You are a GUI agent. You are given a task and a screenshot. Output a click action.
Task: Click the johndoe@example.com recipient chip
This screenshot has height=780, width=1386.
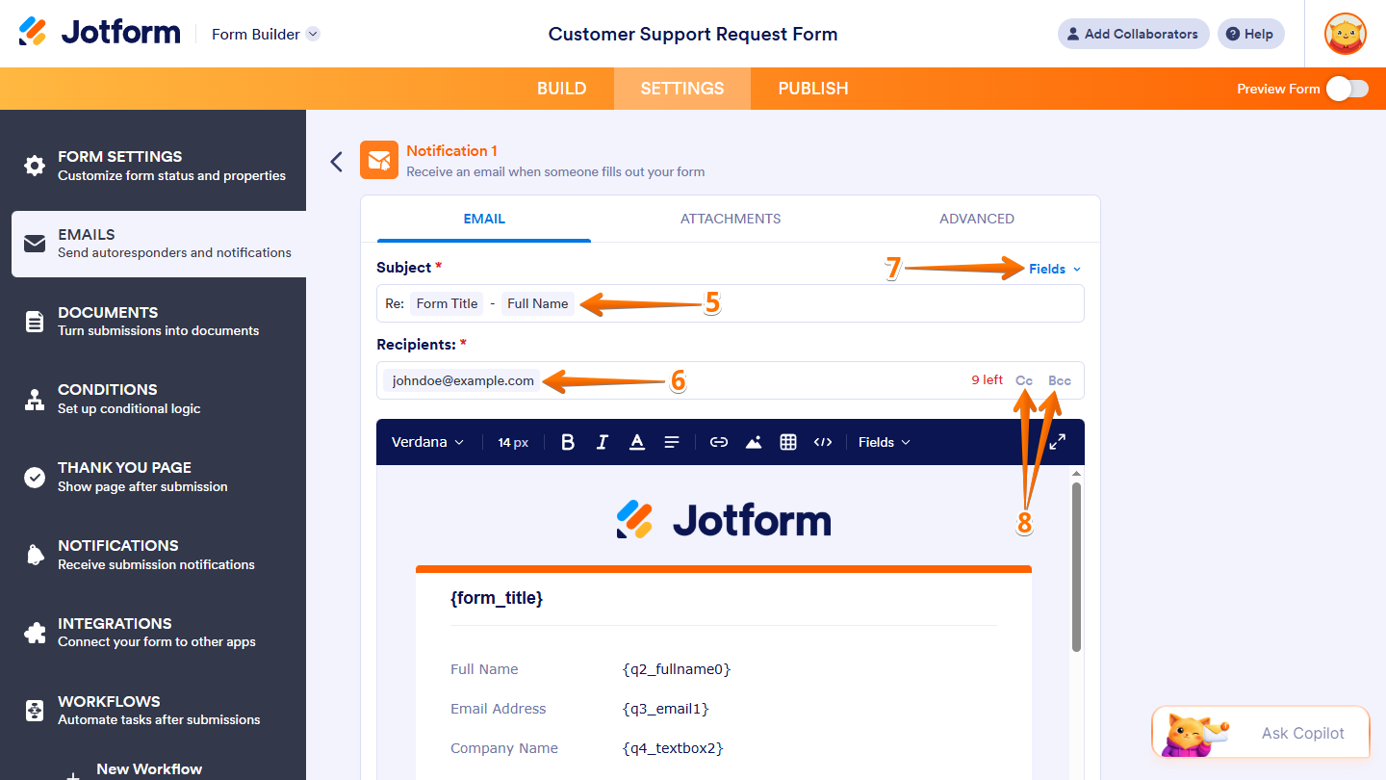(x=462, y=380)
